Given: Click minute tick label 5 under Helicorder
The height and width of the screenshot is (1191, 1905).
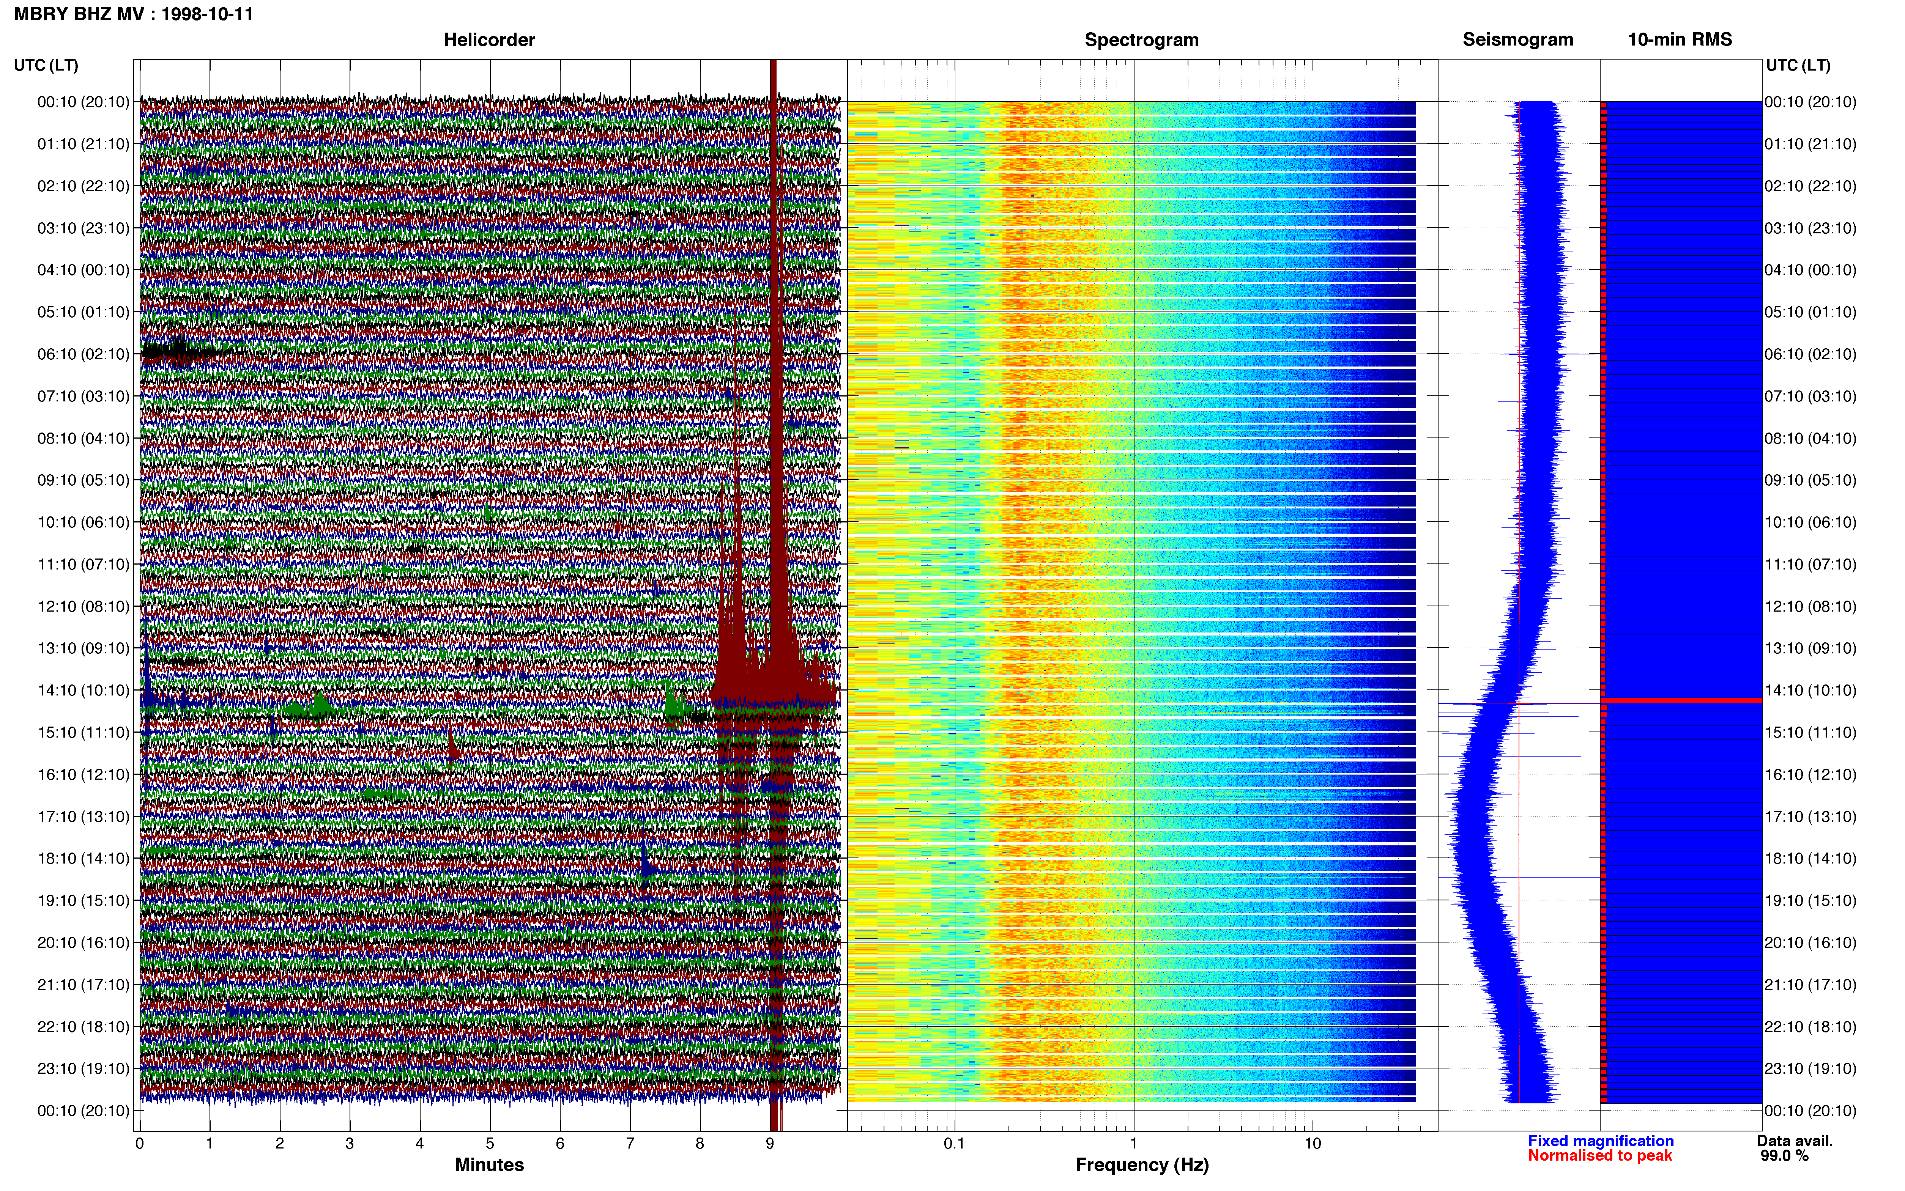Looking at the screenshot, I should point(490,1144).
